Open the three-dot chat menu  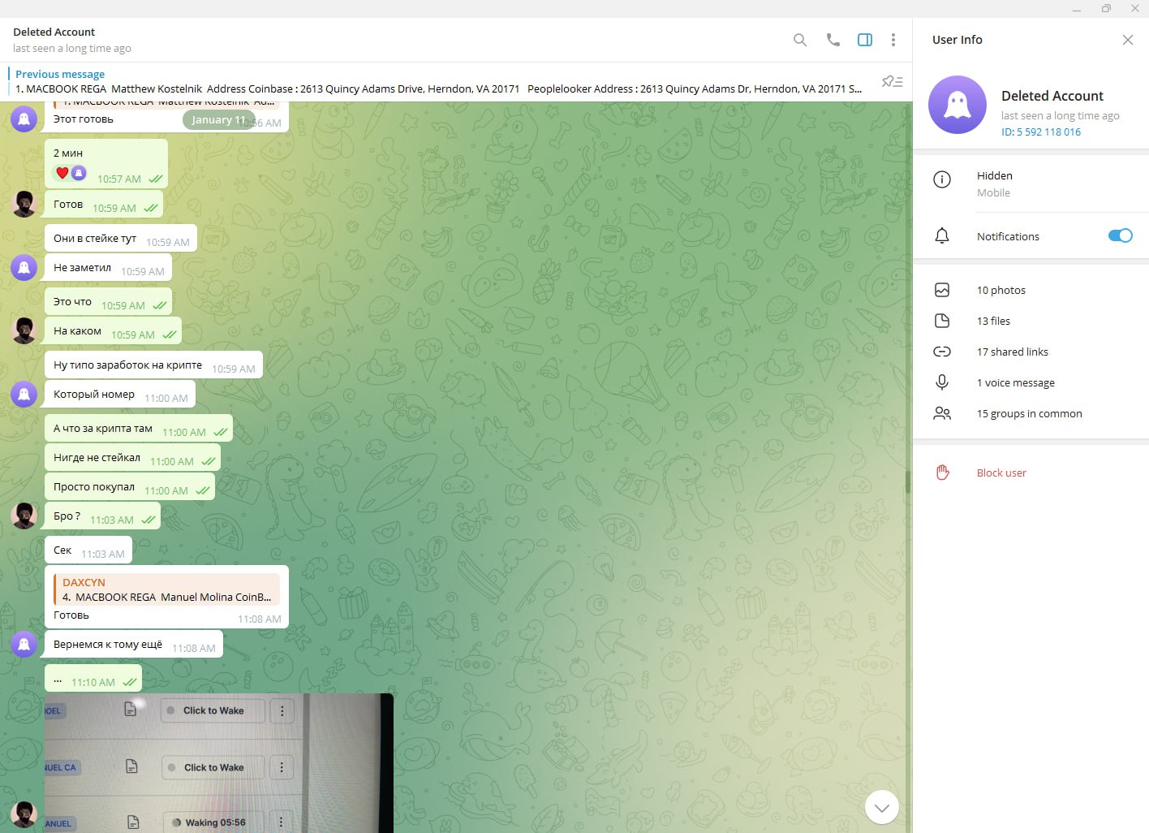point(893,40)
